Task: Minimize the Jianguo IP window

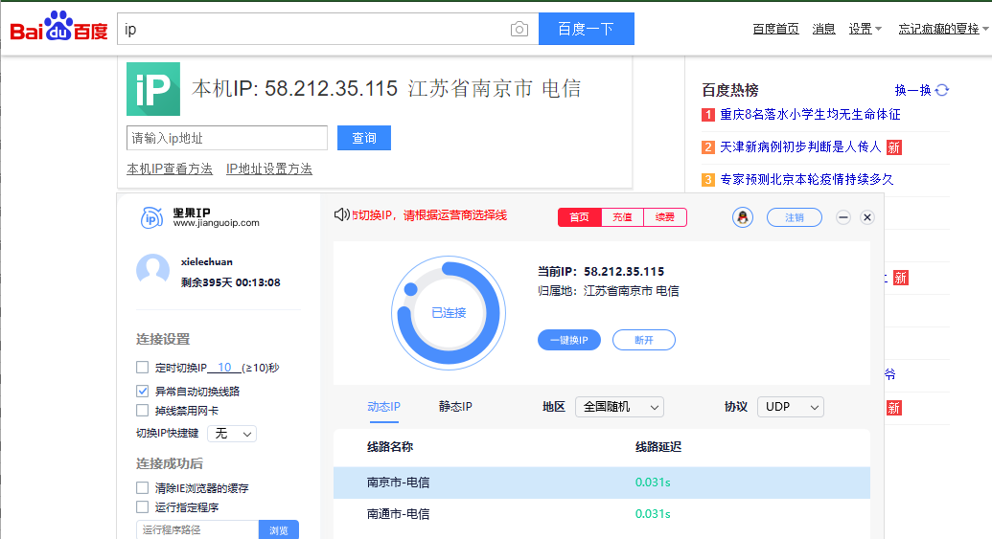Action: coord(843,217)
